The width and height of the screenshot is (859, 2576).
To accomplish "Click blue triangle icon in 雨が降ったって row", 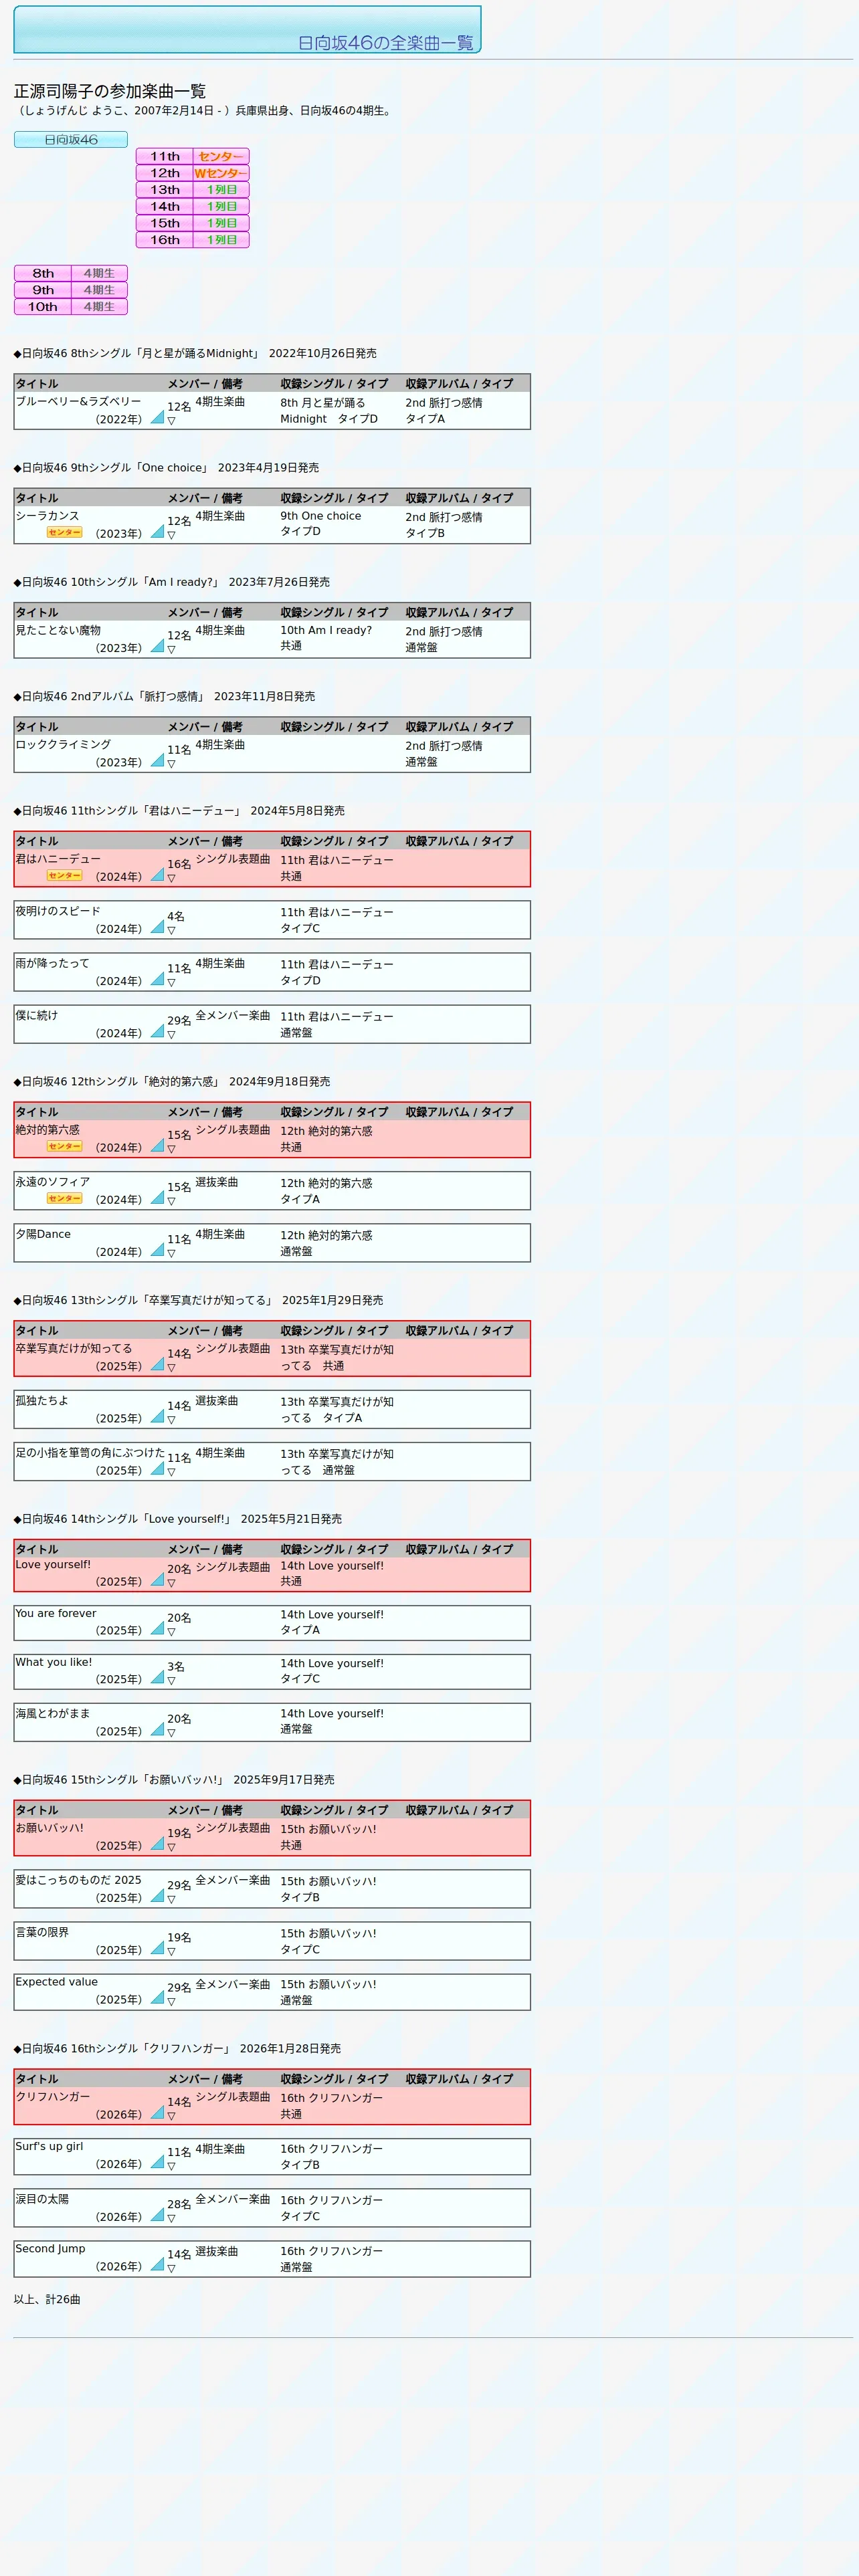I will [x=157, y=979].
